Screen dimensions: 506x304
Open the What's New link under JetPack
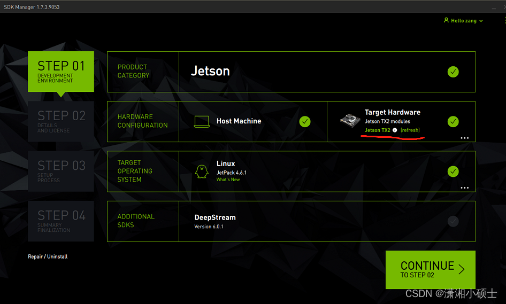point(228,180)
